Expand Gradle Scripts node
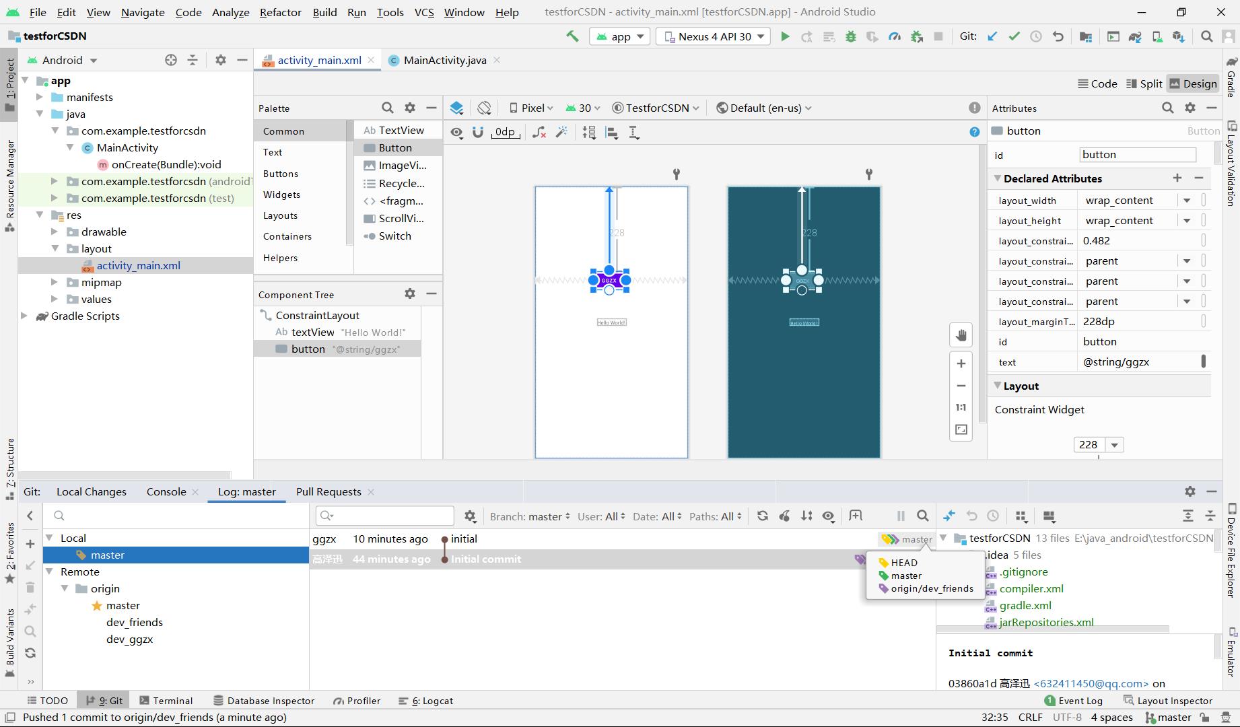1240x727 pixels. coord(24,316)
